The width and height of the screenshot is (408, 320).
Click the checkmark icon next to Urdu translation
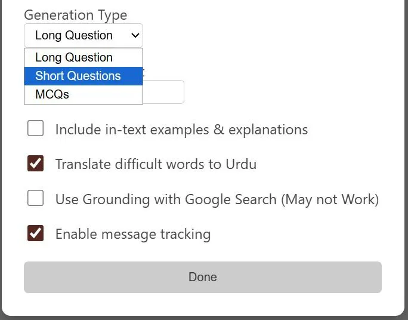[36, 163]
